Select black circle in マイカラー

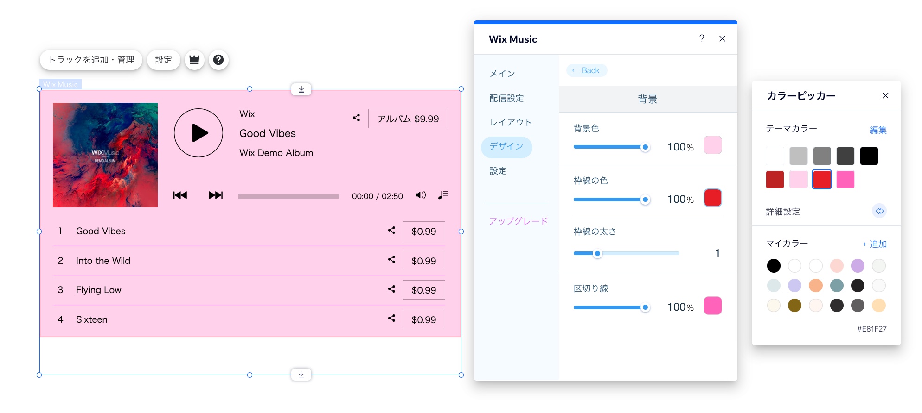[x=774, y=266]
